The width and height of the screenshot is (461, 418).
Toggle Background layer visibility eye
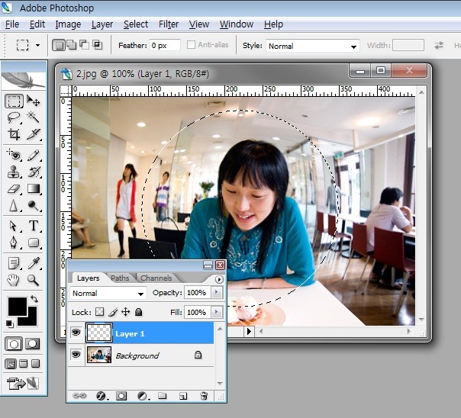point(76,355)
